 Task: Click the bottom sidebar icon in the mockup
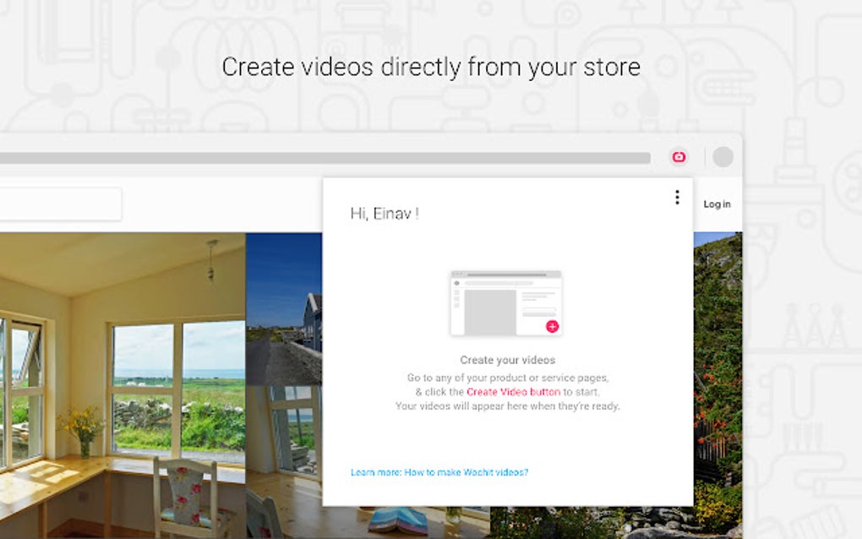tap(456, 305)
